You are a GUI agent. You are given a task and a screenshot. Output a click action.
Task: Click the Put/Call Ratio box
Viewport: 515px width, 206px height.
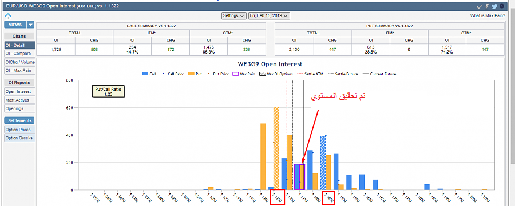(108, 92)
